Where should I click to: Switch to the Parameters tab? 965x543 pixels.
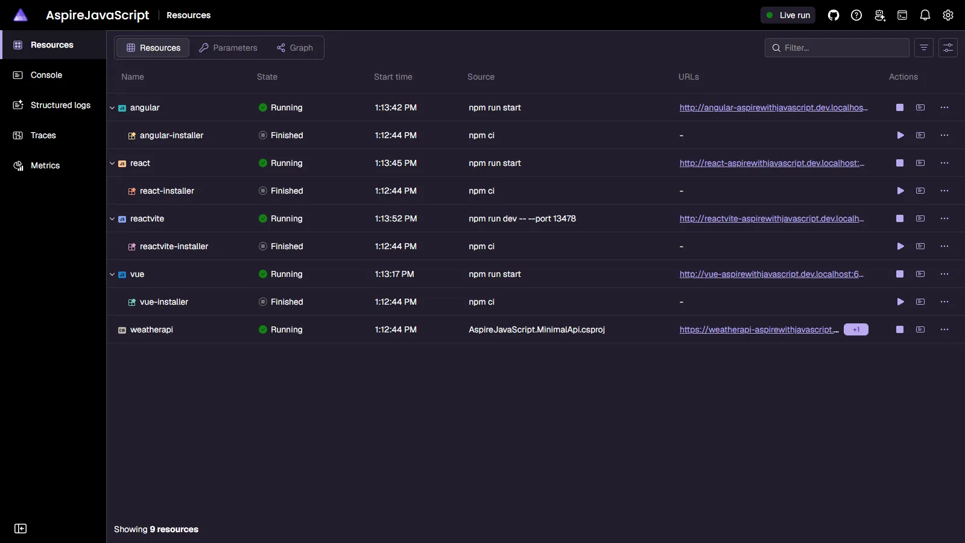click(228, 48)
